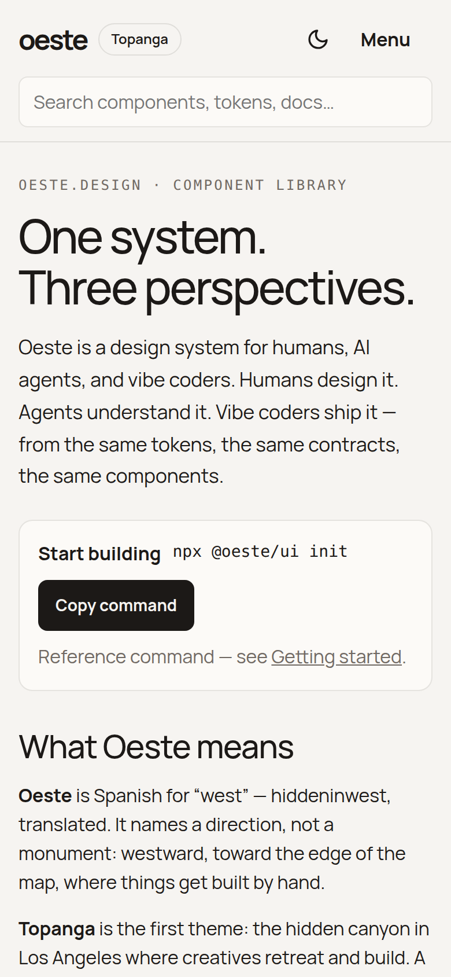The height and width of the screenshot is (977, 451).
Task: Focus the Search components, tokens, docs field
Action: click(226, 102)
